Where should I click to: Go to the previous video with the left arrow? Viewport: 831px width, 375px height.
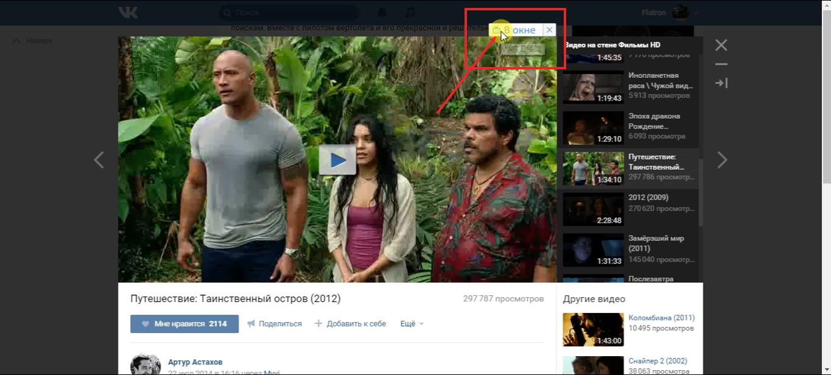pos(99,160)
